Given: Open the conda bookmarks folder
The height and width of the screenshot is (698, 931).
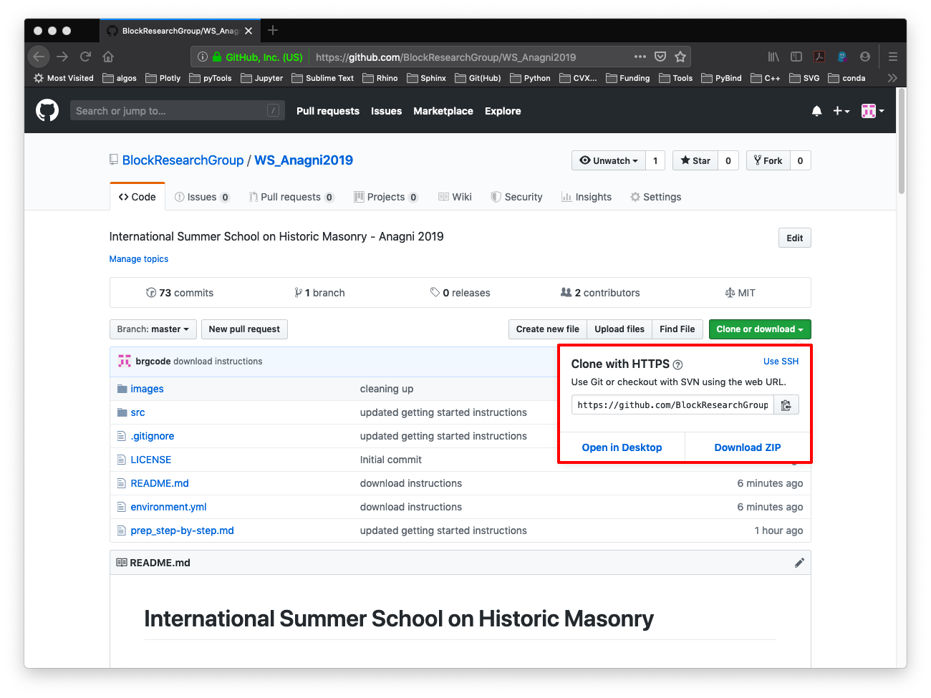Looking at the screenshot, I should coord(847,78).
